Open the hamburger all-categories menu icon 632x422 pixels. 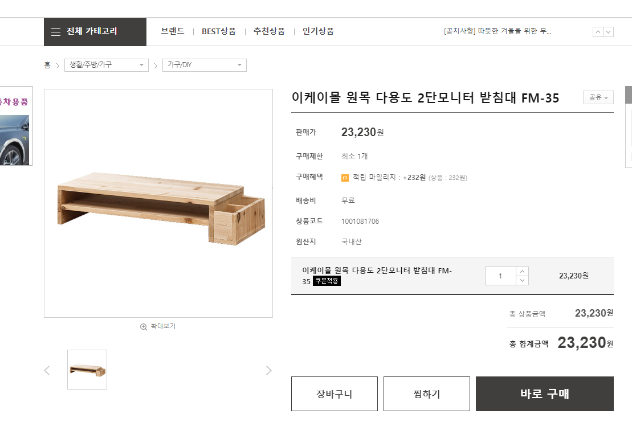(55, 32)
